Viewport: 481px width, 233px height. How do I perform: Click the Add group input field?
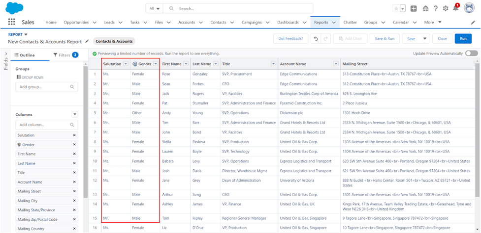(47, 87)
